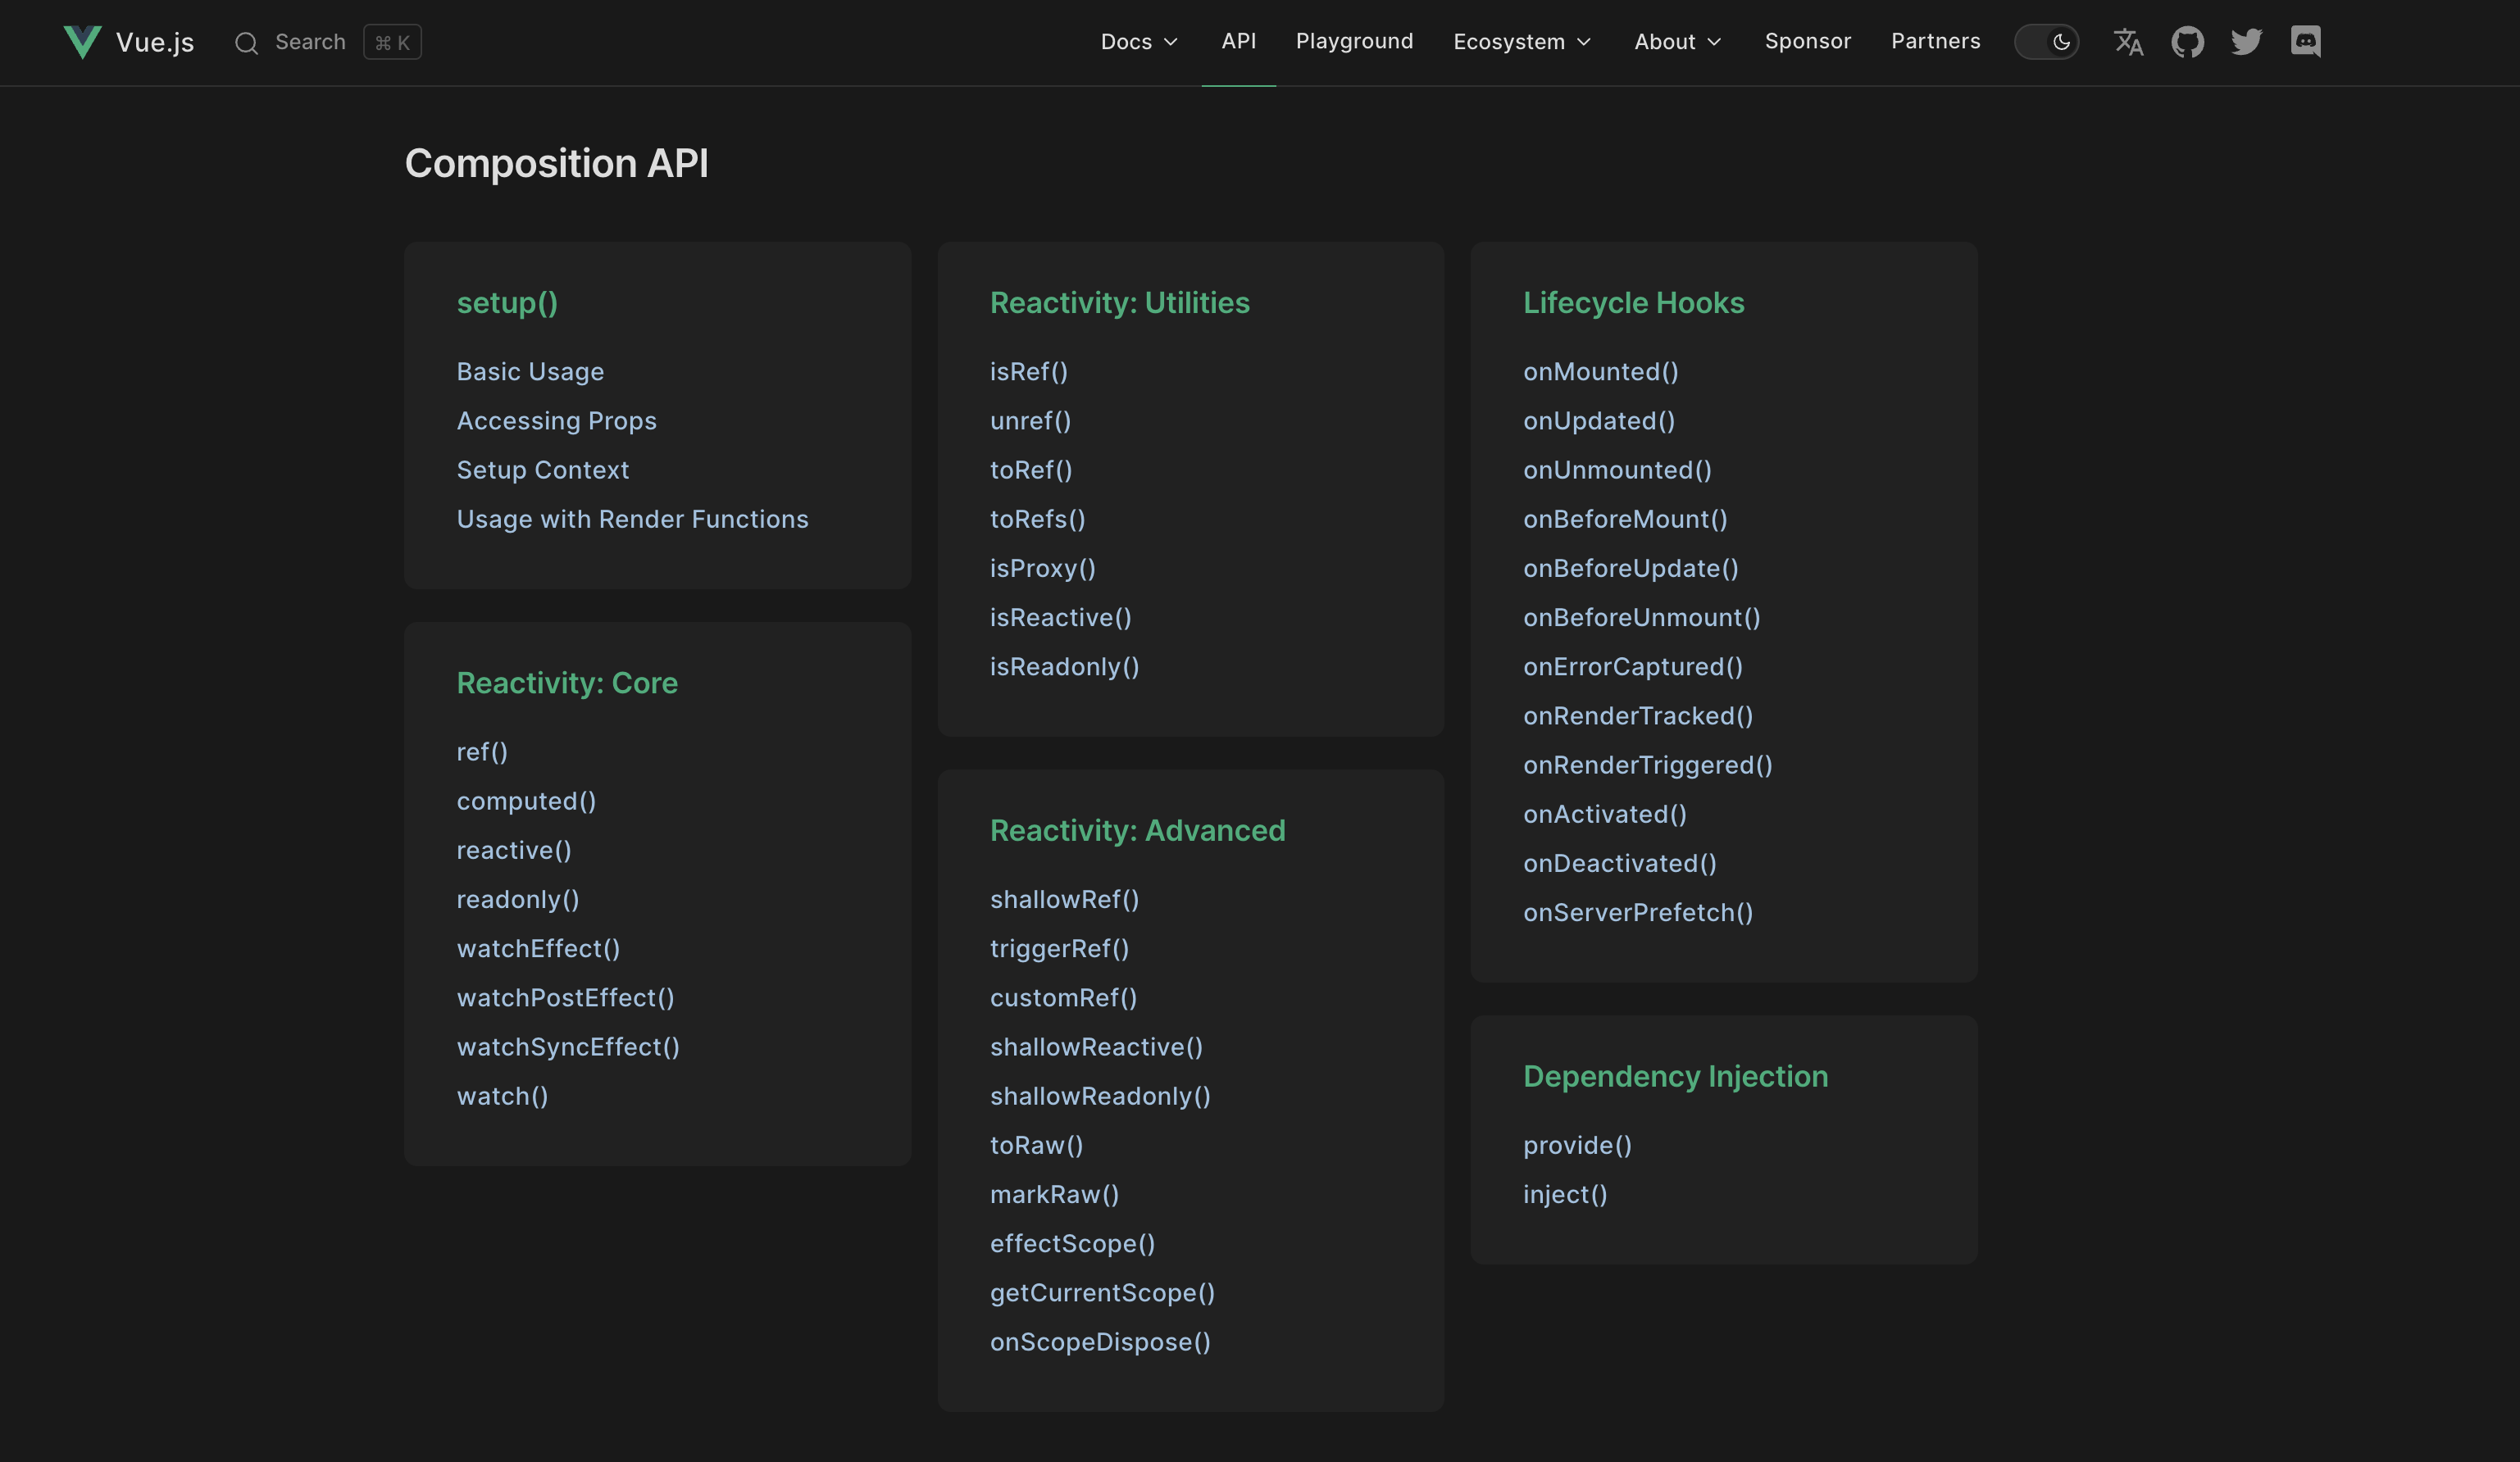Open the shallowRef() link

click(1064, 899)
